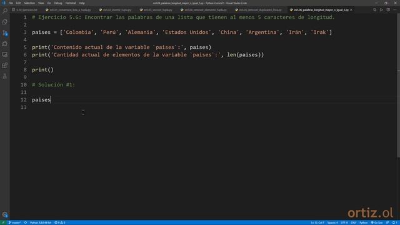Viewport: 400px width, 225px height.
Task: Change indentation via Spaces: 4 indicator
Action: coord(332,222)
